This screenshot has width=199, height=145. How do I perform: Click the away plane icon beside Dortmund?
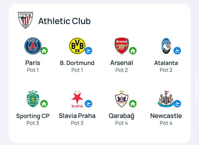(88, 51)
